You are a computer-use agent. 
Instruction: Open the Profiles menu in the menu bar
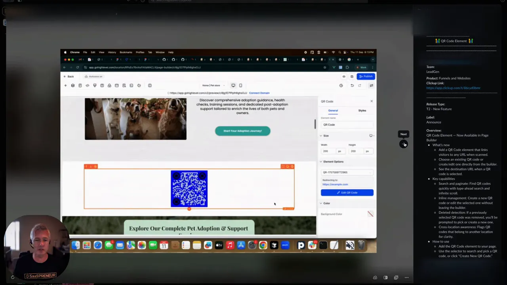tap(140, 52)
